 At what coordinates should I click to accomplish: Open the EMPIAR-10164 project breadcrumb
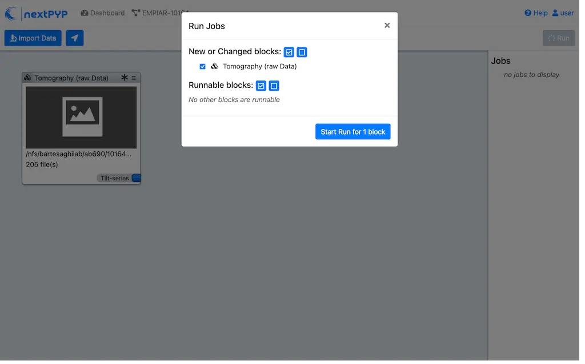[x=160, y=13]
